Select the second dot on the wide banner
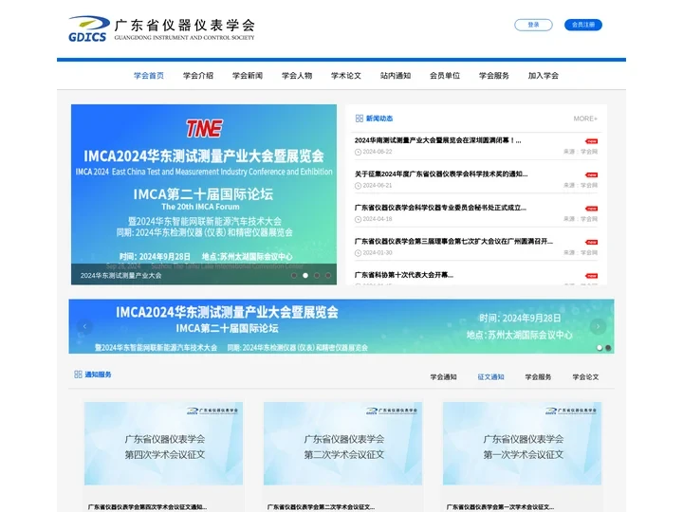The image size is (683, 512). click(x=608, y=347)
